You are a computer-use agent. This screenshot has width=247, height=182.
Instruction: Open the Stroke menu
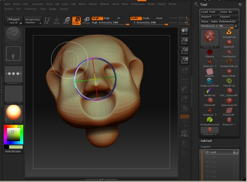point(172,4)
